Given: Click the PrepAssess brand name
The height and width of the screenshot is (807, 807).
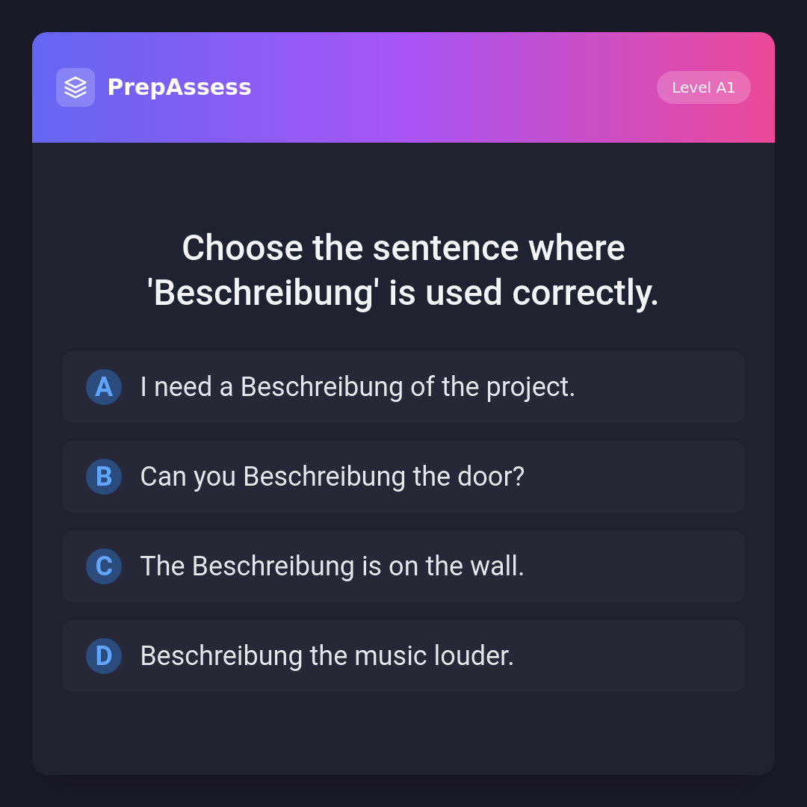Looking at the screenshot, I should (x=179, y=87).
